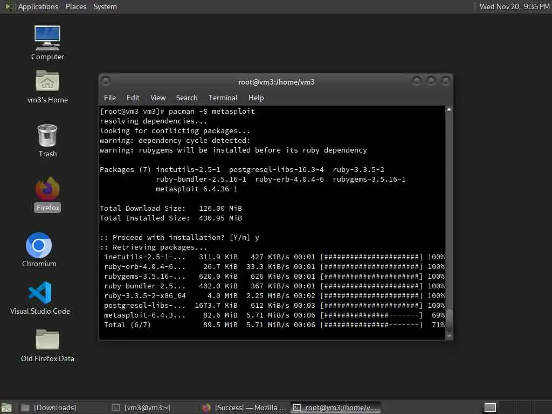This screenshot has height=414, width=552.
Task: Click the 'Total Download Size' line
Action: (x=171, y=209)
